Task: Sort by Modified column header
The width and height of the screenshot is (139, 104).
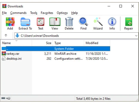Action: tap(97, 43)
